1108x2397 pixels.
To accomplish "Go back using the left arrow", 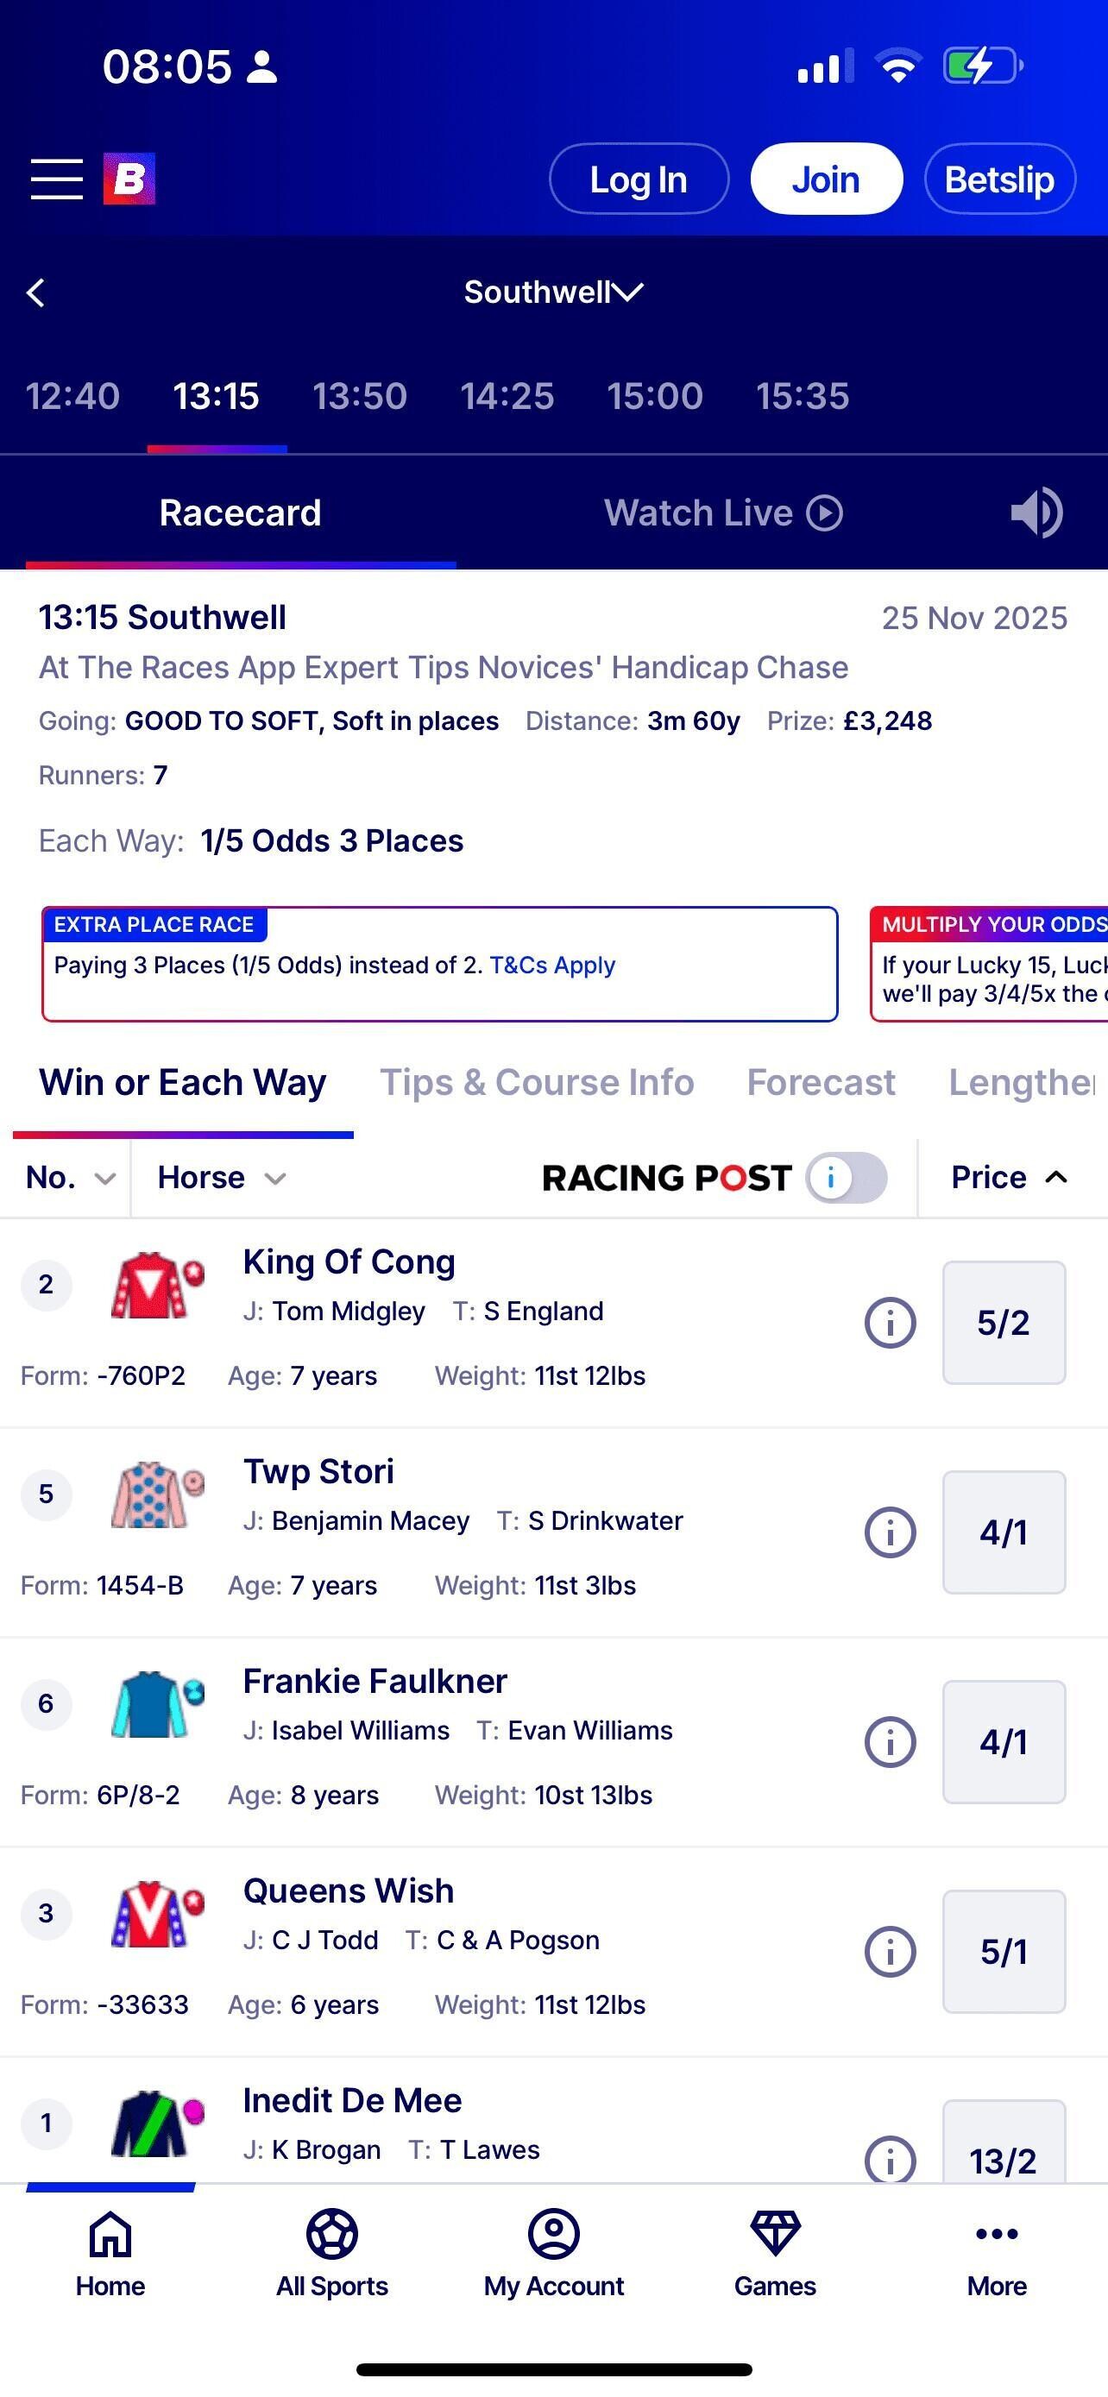I will (36, 293).
